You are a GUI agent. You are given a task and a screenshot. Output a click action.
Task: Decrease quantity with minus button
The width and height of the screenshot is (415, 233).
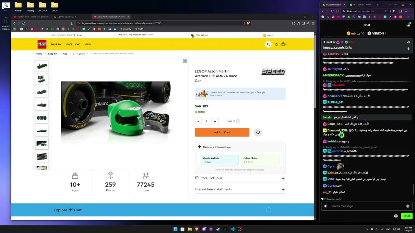click(198, 121)
